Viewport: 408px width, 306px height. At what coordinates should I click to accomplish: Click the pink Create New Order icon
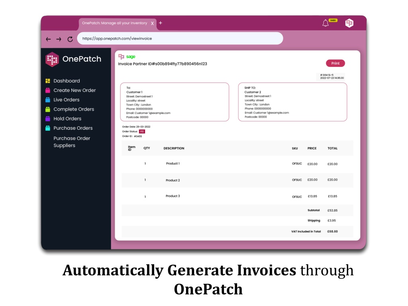(x=48, y=90)
